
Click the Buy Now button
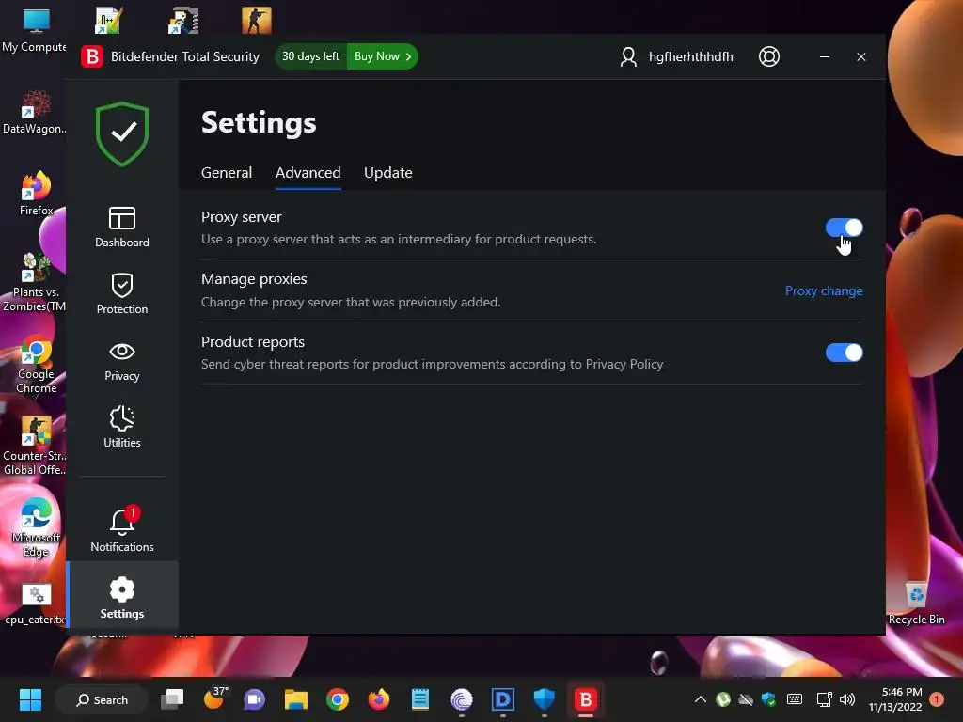[x=383, y=56]
